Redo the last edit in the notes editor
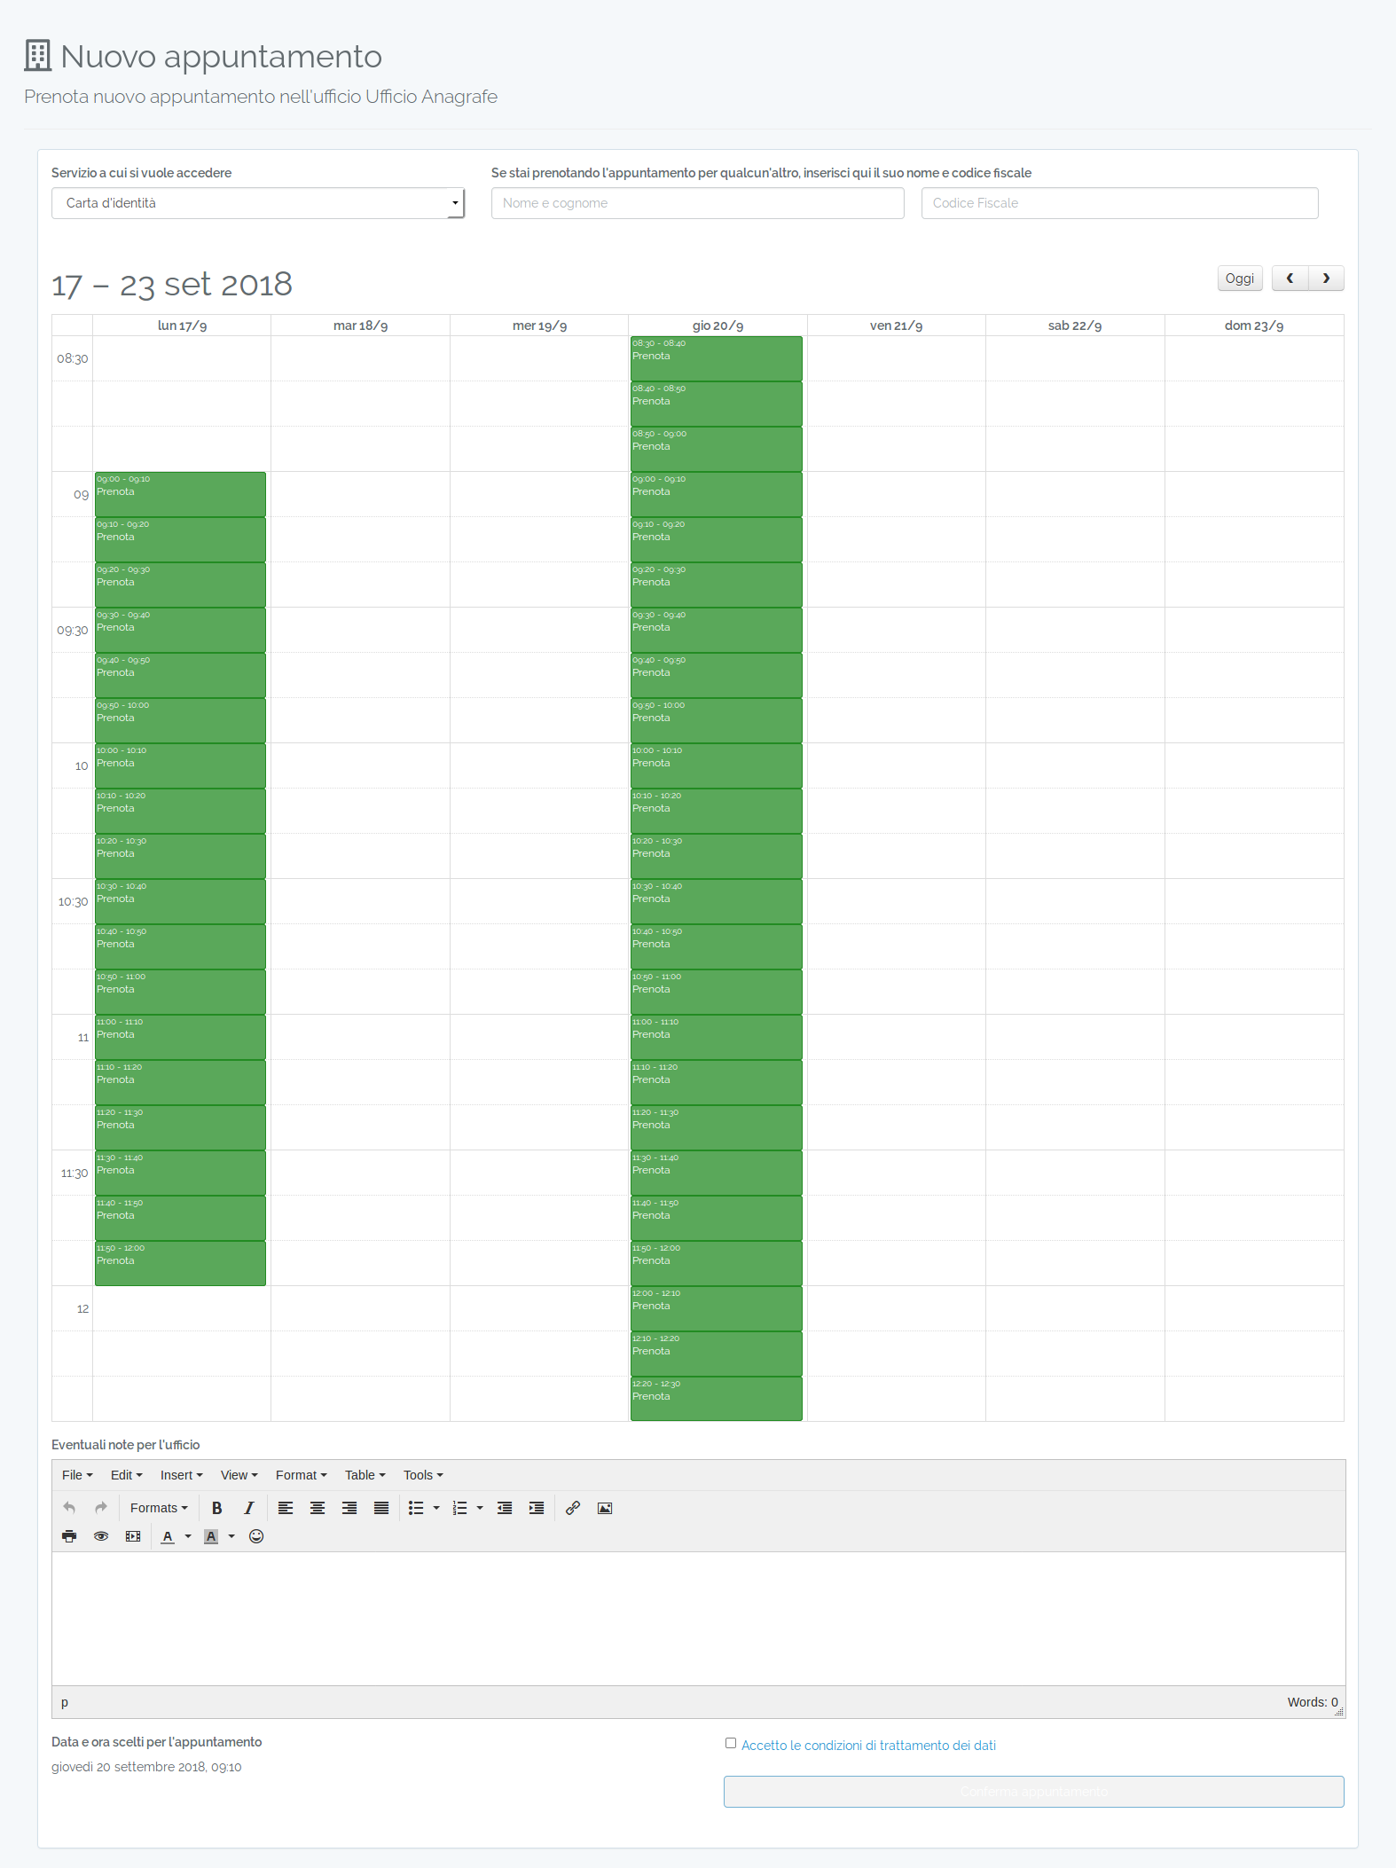 tap(101, 1508)
